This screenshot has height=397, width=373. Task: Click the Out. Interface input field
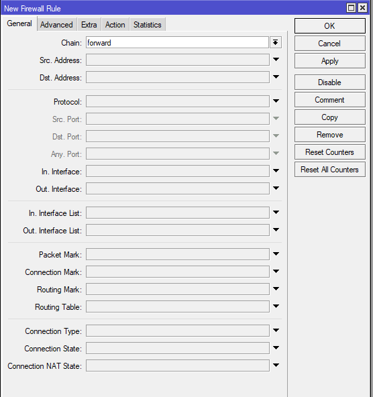click(178, 188)
